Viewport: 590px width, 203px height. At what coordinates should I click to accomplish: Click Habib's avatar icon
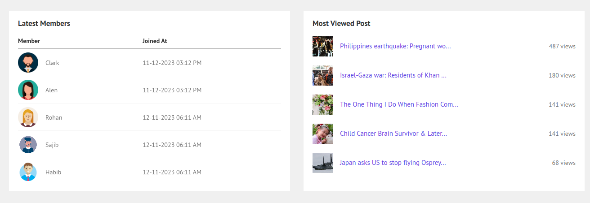click(28, 172)
